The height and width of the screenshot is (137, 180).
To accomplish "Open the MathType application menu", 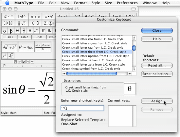I will [24, 3].
